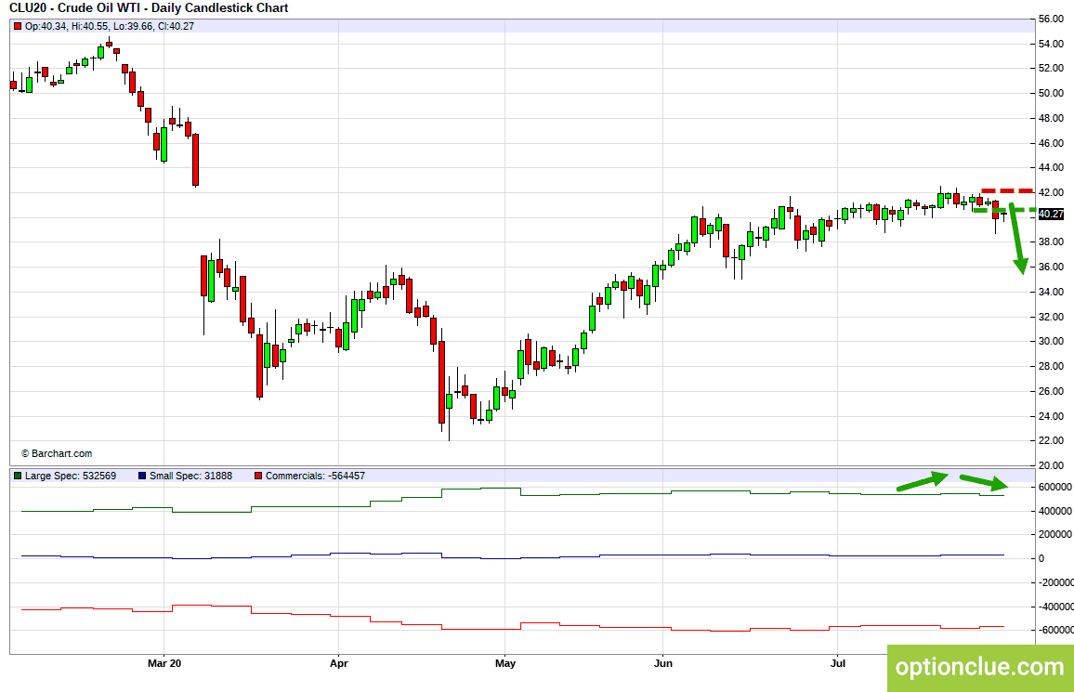Click the downward-right green arrow in COT panel

[984, 483]
